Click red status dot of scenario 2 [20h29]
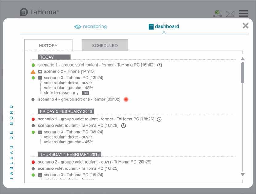Viewport: 256px width, 194px height. [x=33, y=162]
